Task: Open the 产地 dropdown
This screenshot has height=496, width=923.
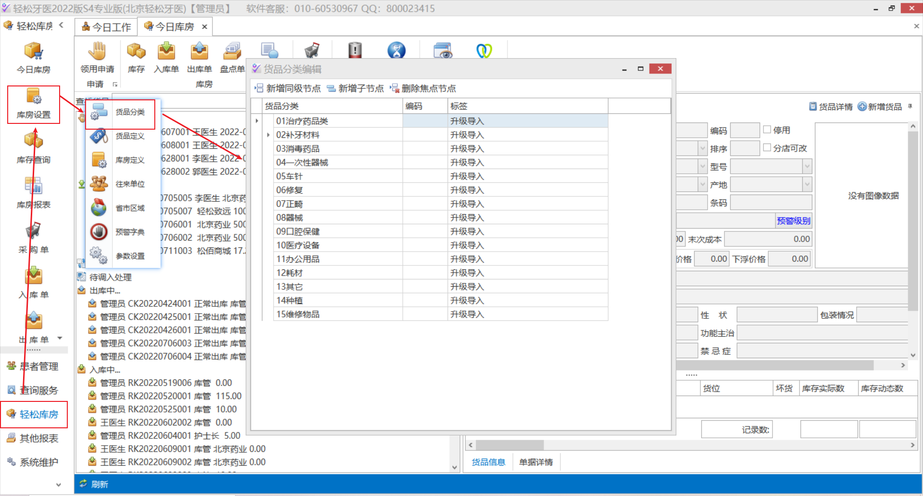Action: (x=807, y=185)
